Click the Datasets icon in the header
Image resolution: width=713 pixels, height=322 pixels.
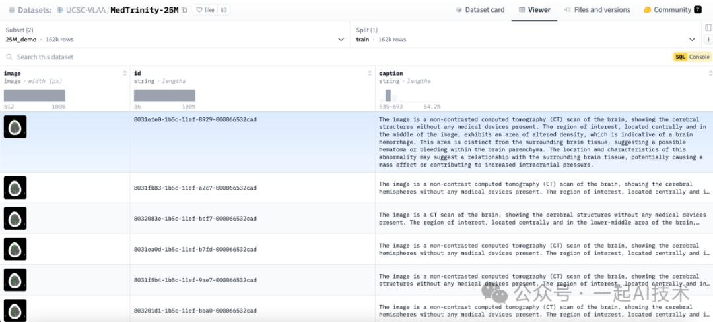11,10
